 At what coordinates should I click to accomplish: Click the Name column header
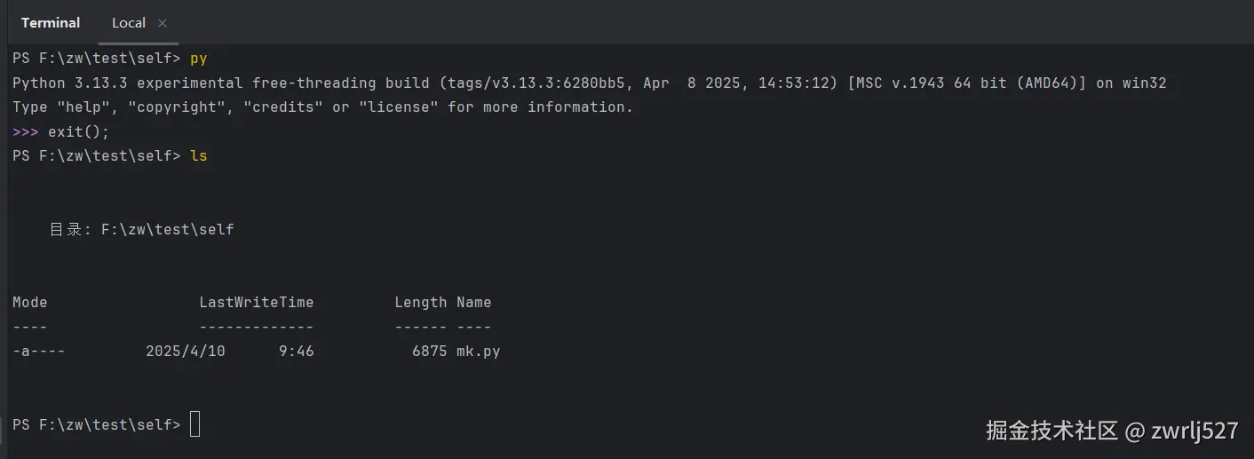pos(473,302)
